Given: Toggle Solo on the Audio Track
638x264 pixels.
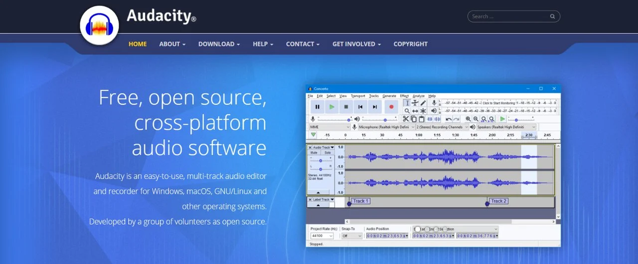Looking at the screenshot, I should pyautogui.click(x=327, y=153).
